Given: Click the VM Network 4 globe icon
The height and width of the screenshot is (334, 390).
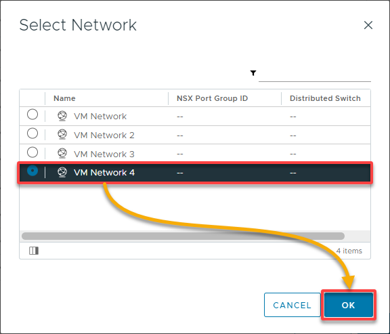Looking at the screenshot, I should 62,172.
